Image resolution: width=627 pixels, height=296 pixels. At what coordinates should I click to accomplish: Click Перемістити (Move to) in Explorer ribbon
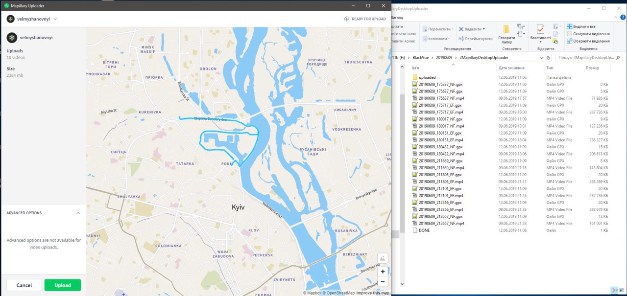pyautogui.click(x=438, y=29)
